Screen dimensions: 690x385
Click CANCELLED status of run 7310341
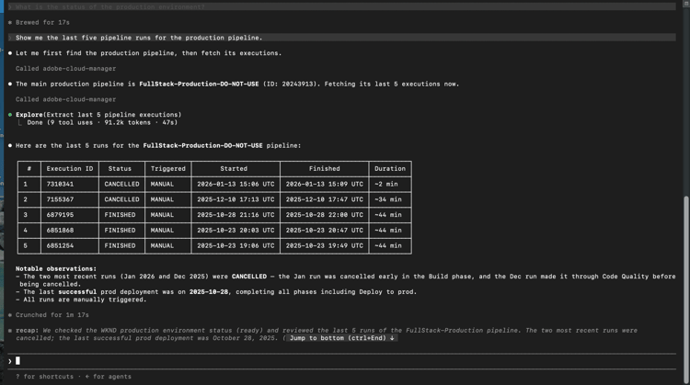(121, 184)
